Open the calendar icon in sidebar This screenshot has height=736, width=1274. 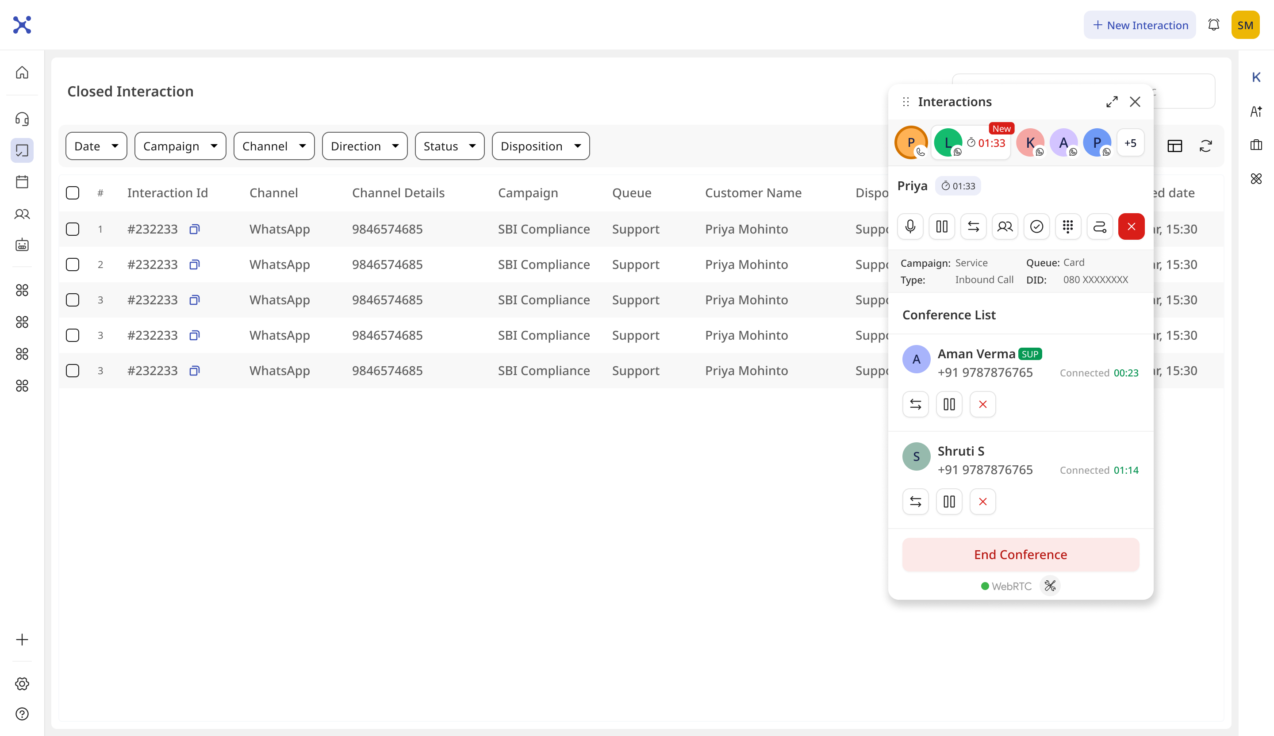pyautogui.click(x=22, y=182)
